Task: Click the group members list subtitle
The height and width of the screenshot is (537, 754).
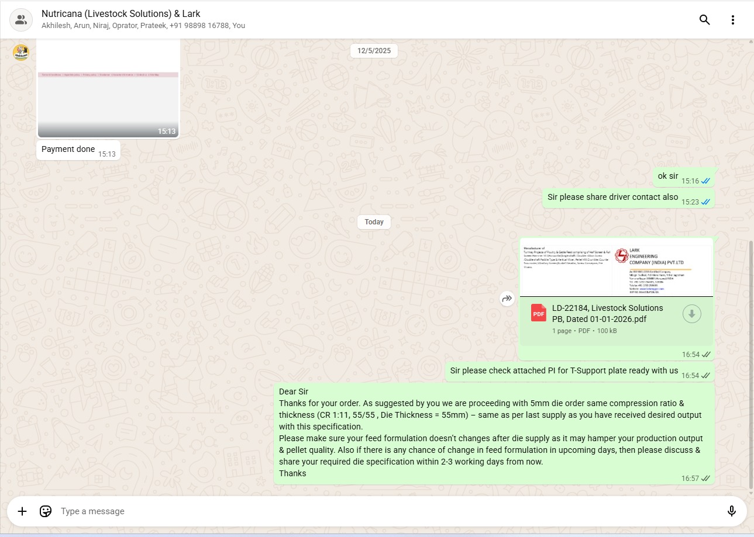Action: [143, 26]
